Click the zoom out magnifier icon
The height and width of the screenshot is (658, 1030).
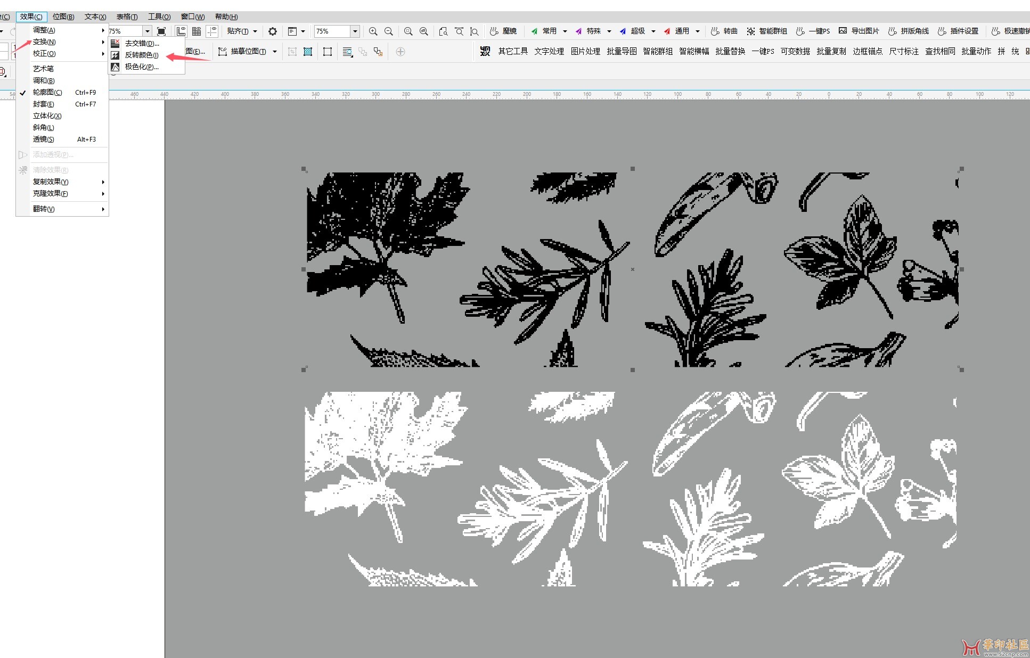click(389, 31)
